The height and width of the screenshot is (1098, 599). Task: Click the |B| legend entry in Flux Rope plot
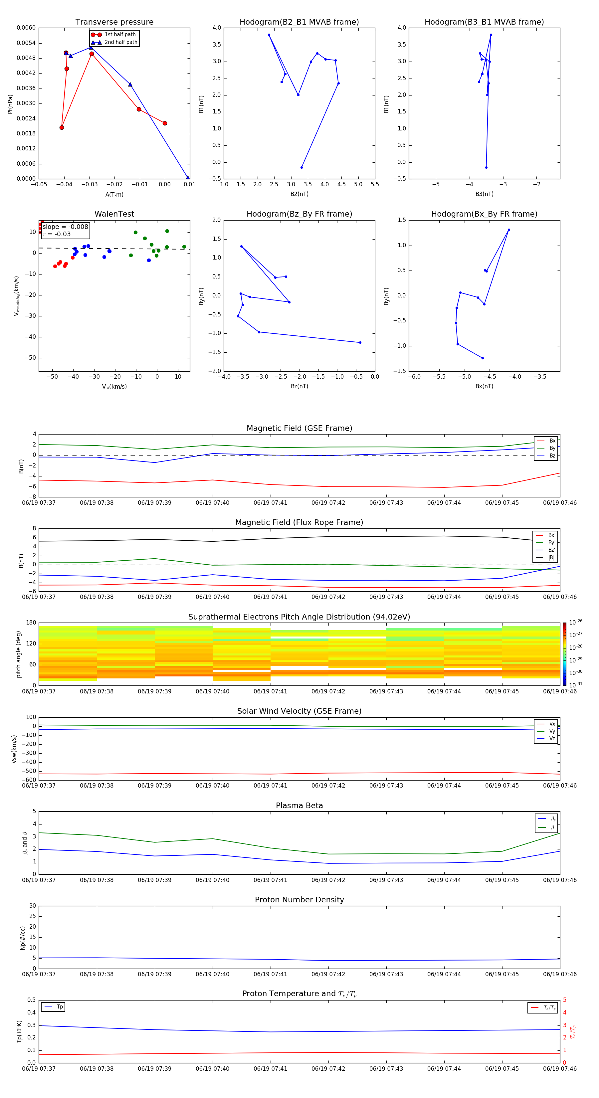[546, 558]
